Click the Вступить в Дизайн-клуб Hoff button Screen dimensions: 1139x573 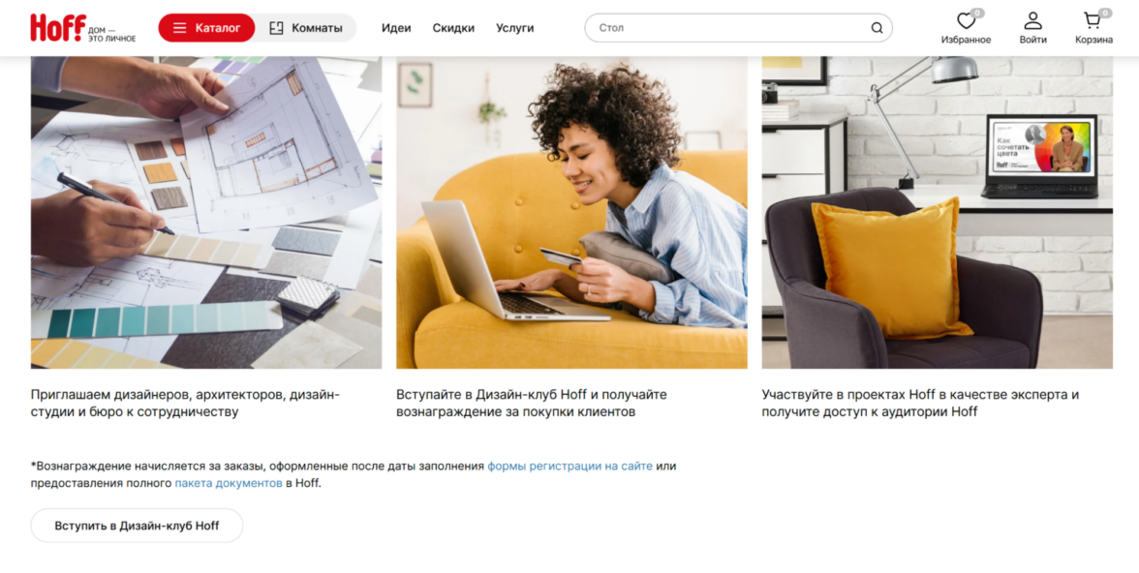[137, 525]
